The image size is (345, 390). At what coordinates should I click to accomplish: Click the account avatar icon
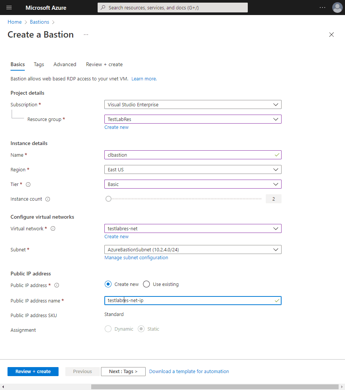pos(337,8)
